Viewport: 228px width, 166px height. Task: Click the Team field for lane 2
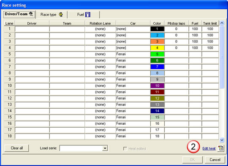pos(67,35)
